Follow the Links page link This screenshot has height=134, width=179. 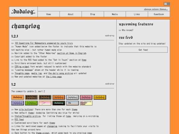(54, 77)
